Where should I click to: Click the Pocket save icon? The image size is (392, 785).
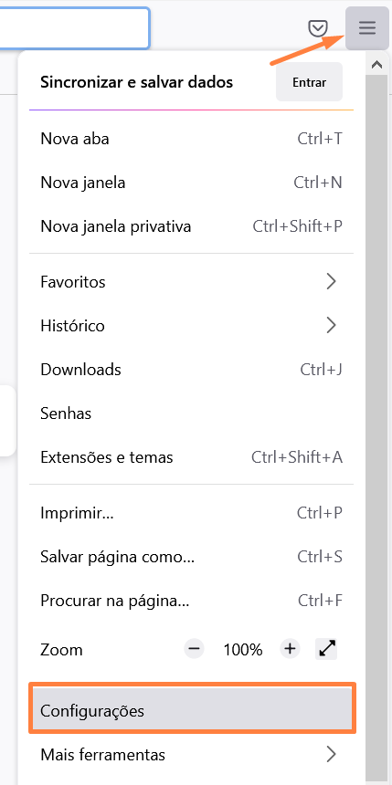[318, 28]
